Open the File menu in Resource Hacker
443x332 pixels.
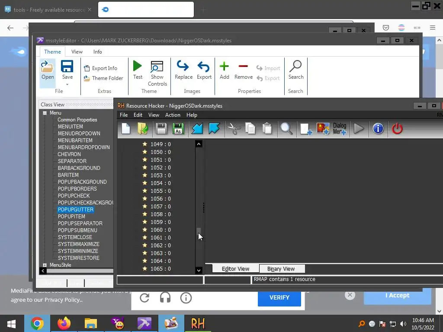123,115
